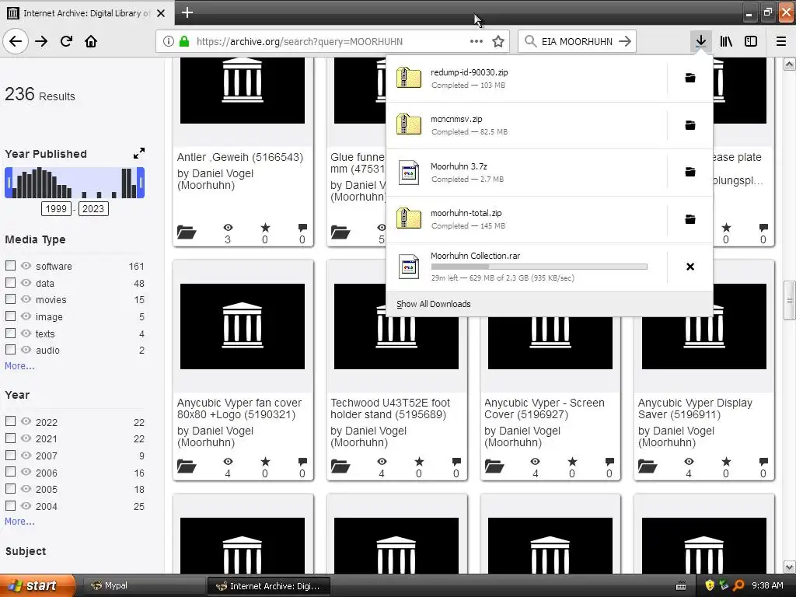Open containing folder for redump-id-90030.zip

coord(690,78)
